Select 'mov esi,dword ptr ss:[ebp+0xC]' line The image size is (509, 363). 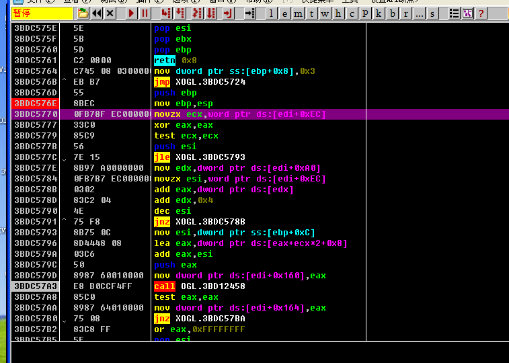coord(235,233)
